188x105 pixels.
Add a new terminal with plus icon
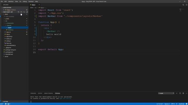[x=177, y=93]
